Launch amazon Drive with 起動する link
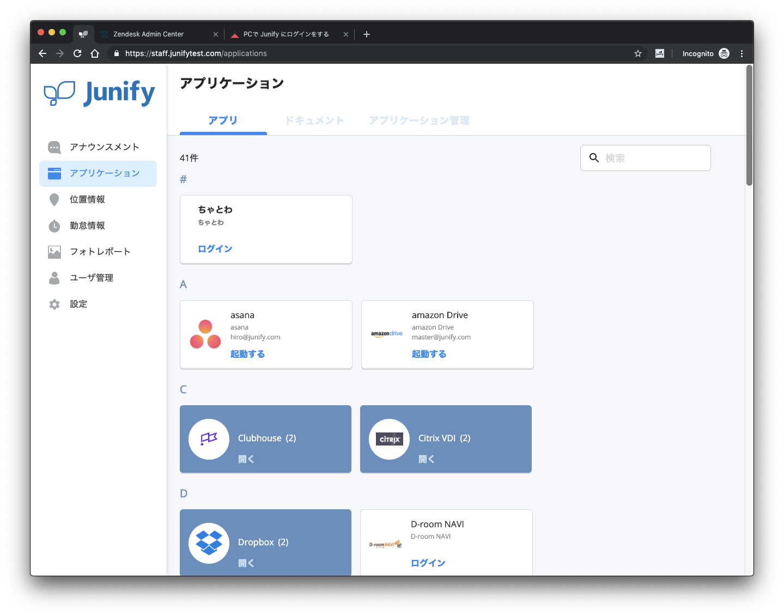Image resolution: width=784 pixels, height=616 pixels. point(429,354)
